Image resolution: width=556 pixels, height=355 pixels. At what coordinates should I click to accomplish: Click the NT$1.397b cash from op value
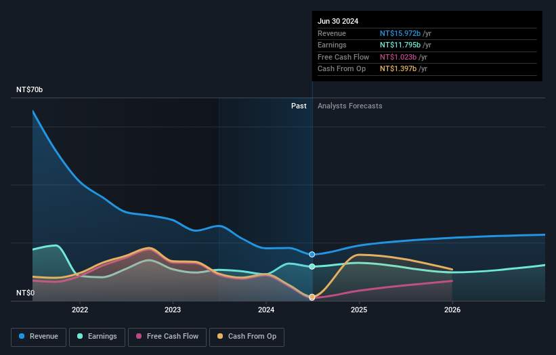(x=398, y=69)
